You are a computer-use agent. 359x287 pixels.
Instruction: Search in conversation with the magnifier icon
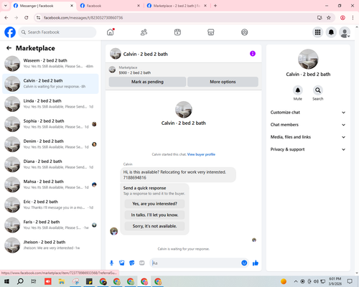[x=318, y=90]
